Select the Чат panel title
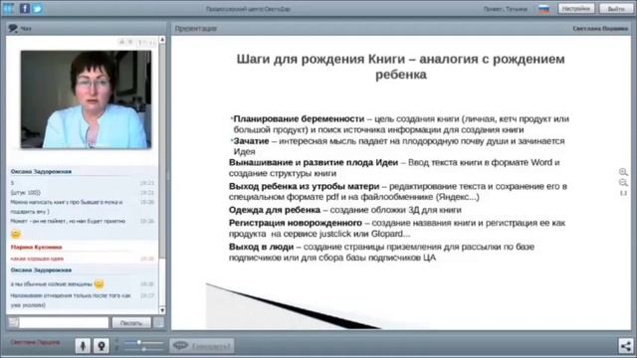The height and width of the screenshot is (358, 637). tap(26, 29)
